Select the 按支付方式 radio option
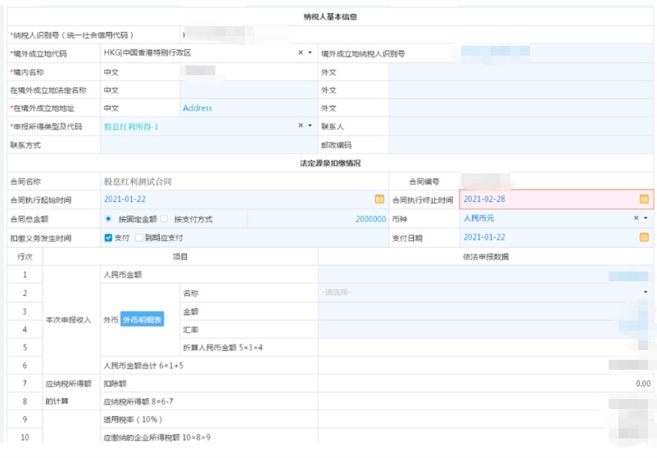Viewport: 657px width, 458px height. [x=165, y=219]
